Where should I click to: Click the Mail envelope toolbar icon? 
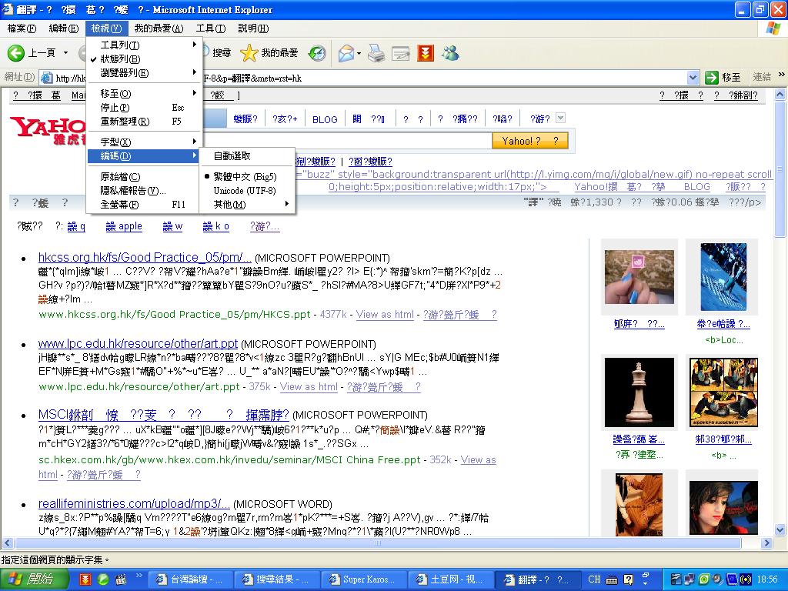pyautogui.click(x=346, y=53)
